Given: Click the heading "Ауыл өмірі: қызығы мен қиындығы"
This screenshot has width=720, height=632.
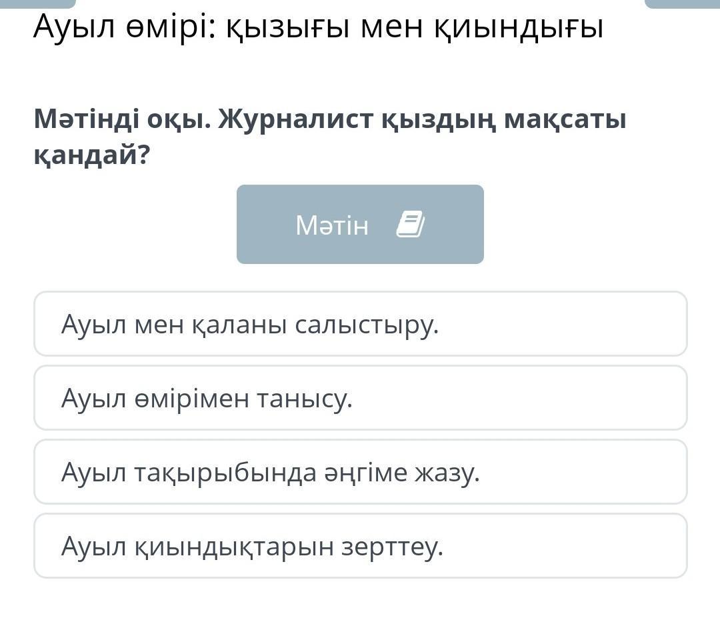Looking at the screenshot, I should pos(318,27).
